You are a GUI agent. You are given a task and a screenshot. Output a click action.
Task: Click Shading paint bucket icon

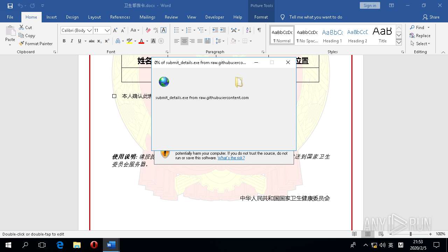tap(233, 41)
